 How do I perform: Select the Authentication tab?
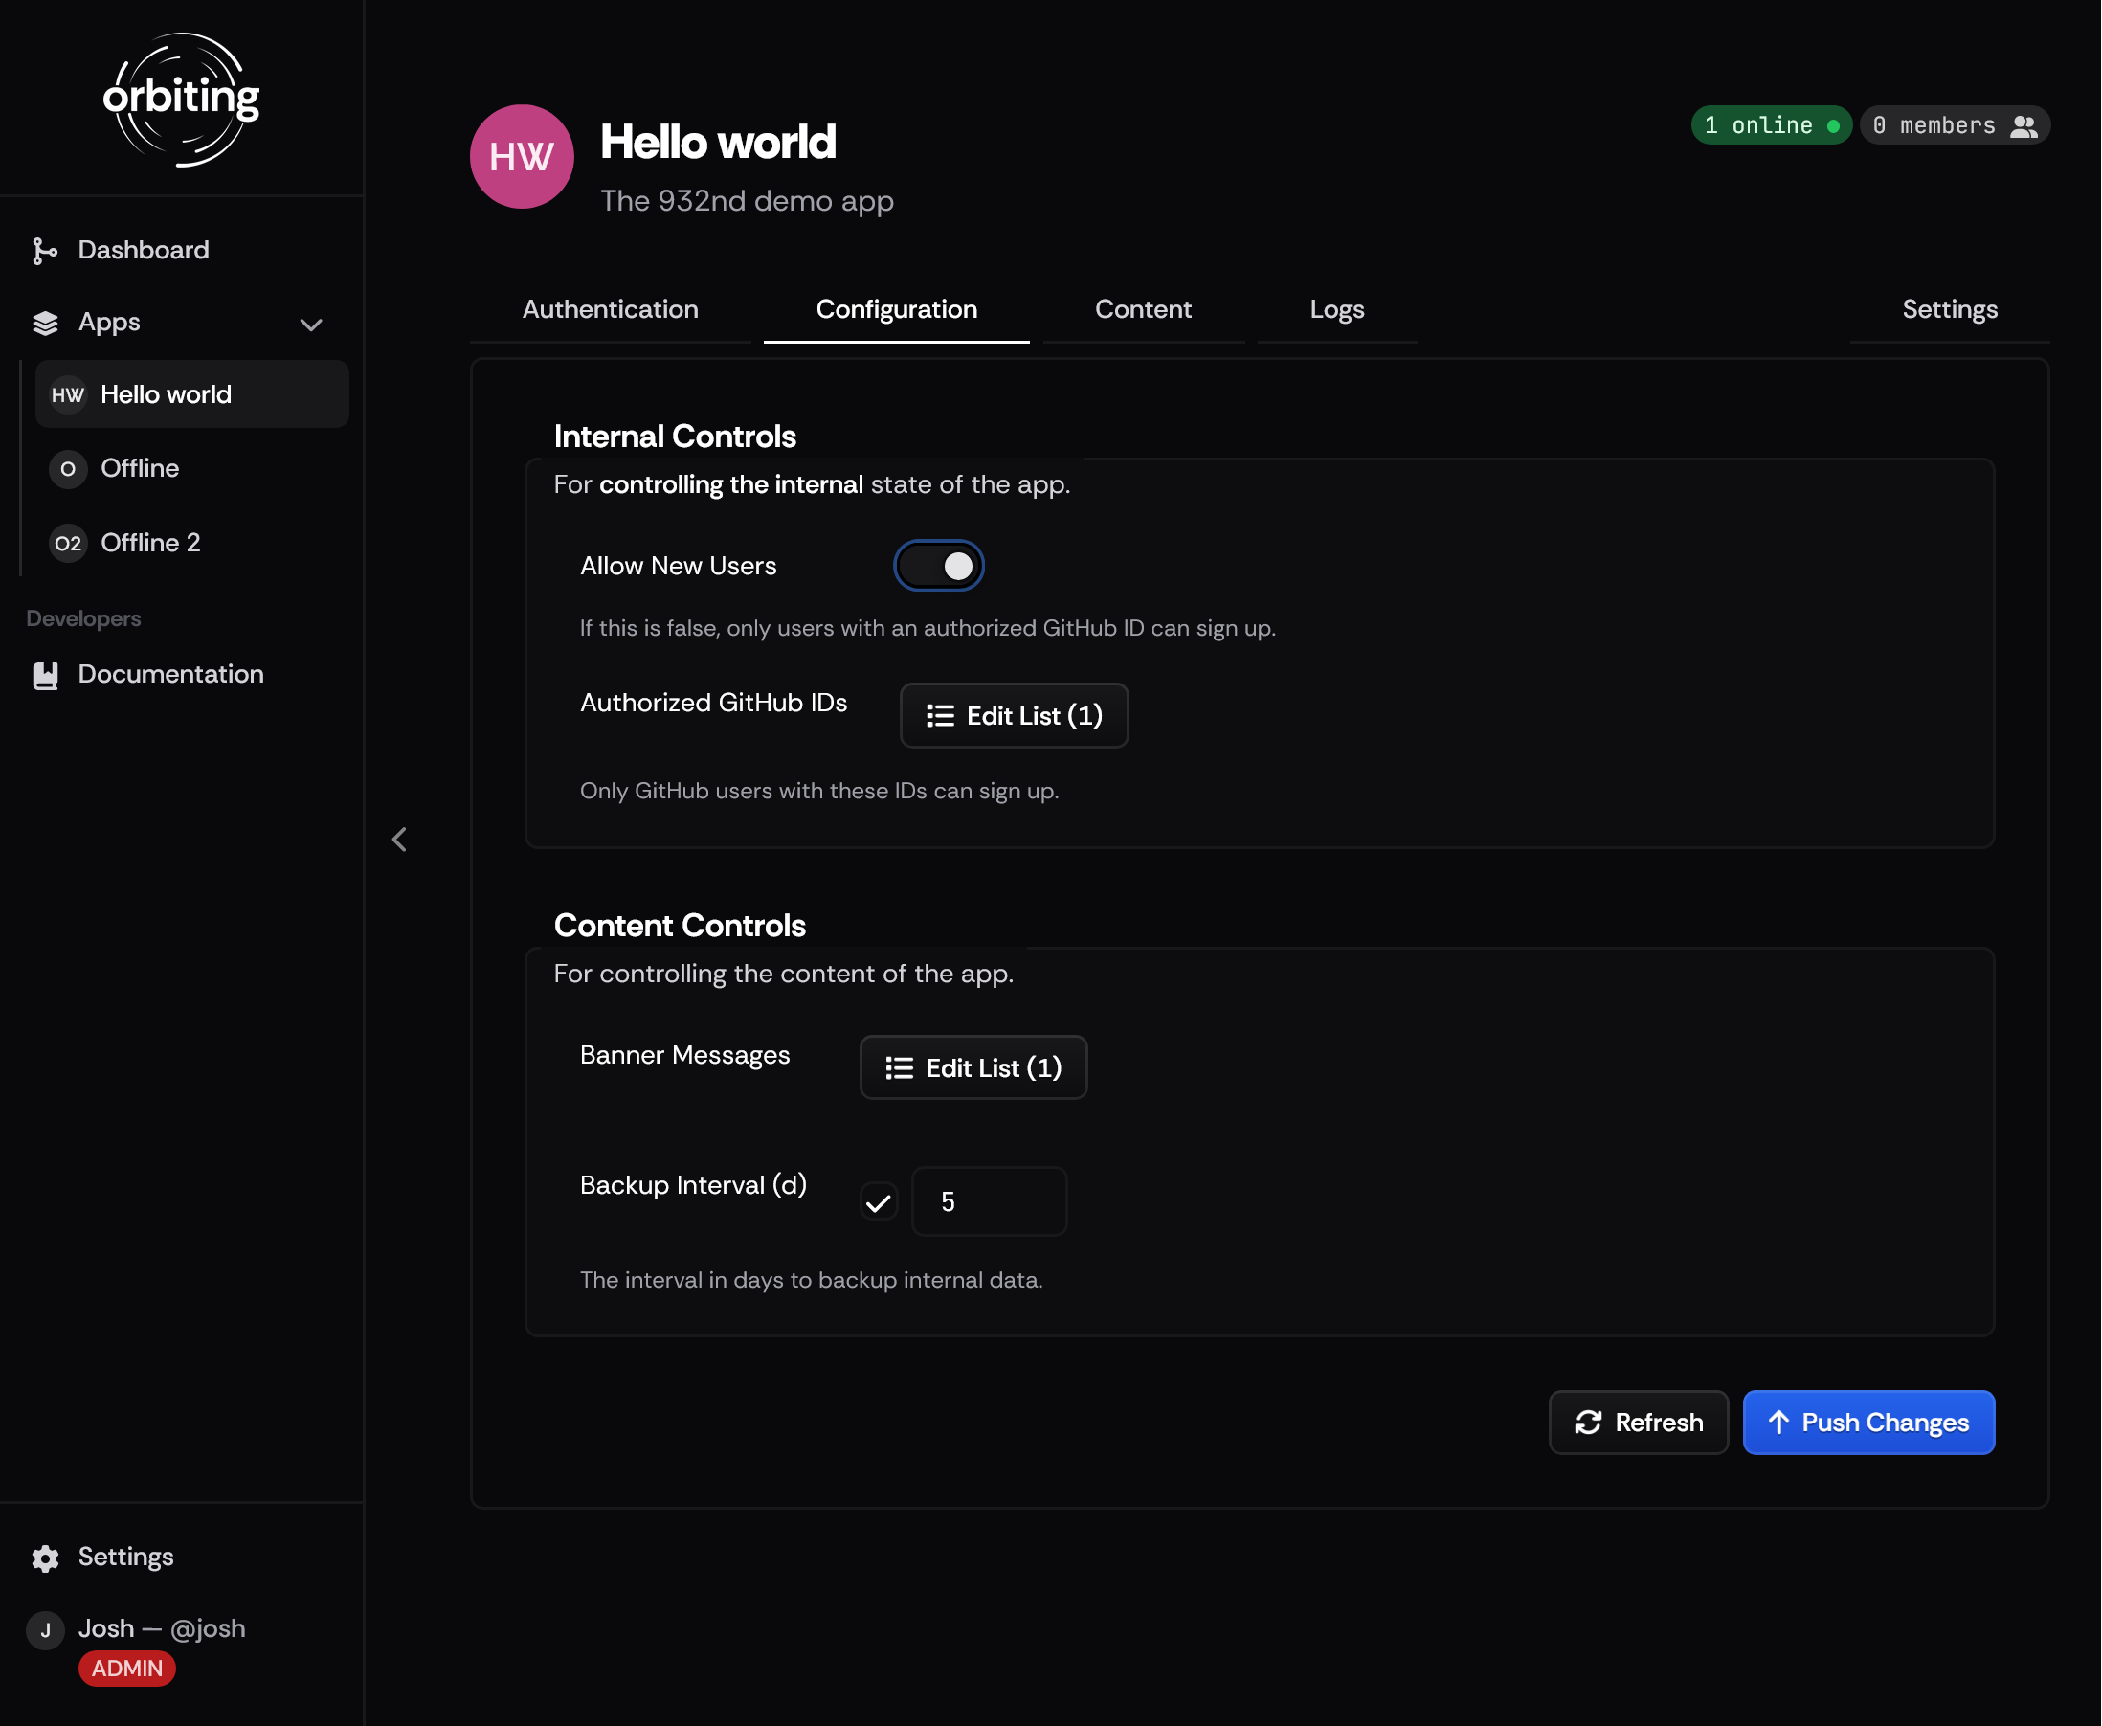pos(610,309)
